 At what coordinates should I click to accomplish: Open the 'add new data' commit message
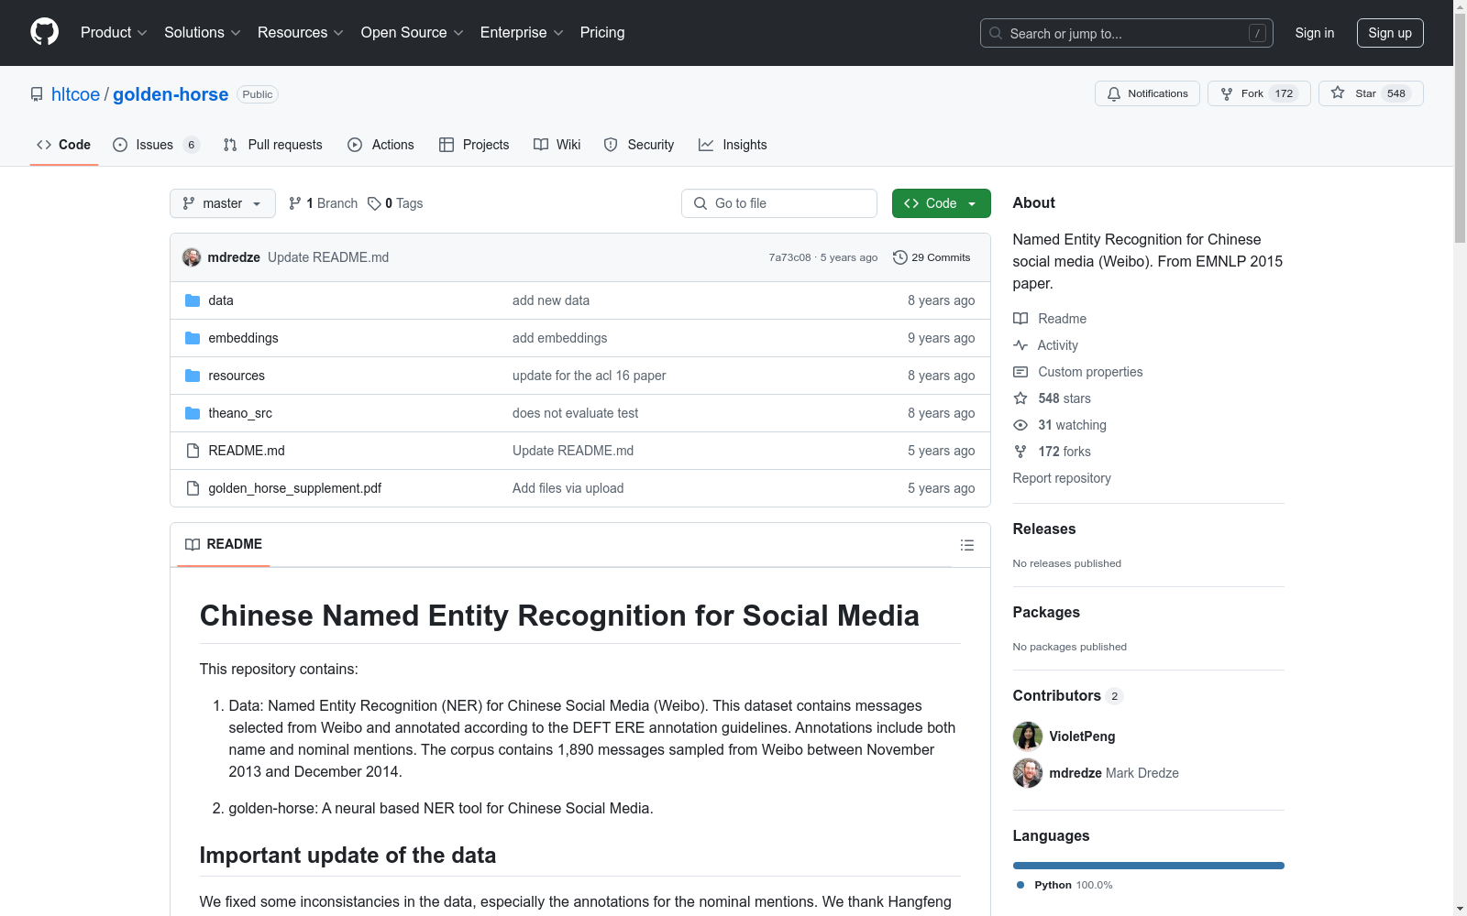tap(551, 300)
